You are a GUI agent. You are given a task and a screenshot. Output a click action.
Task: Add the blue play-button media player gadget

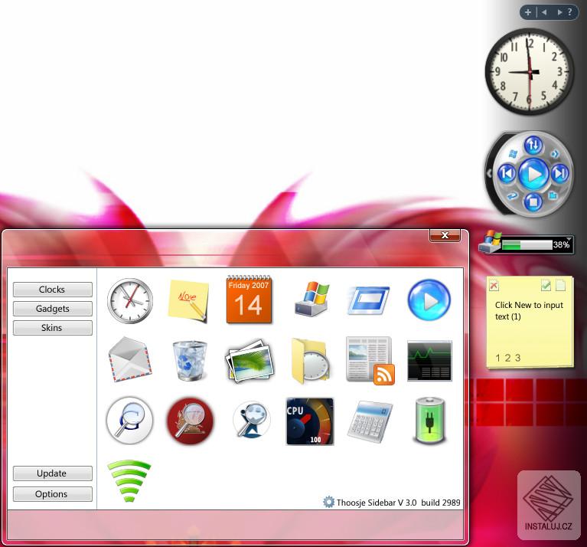[429, 300]
